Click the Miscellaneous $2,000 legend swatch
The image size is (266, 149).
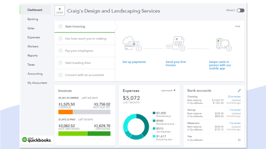(x=154, y=113)
